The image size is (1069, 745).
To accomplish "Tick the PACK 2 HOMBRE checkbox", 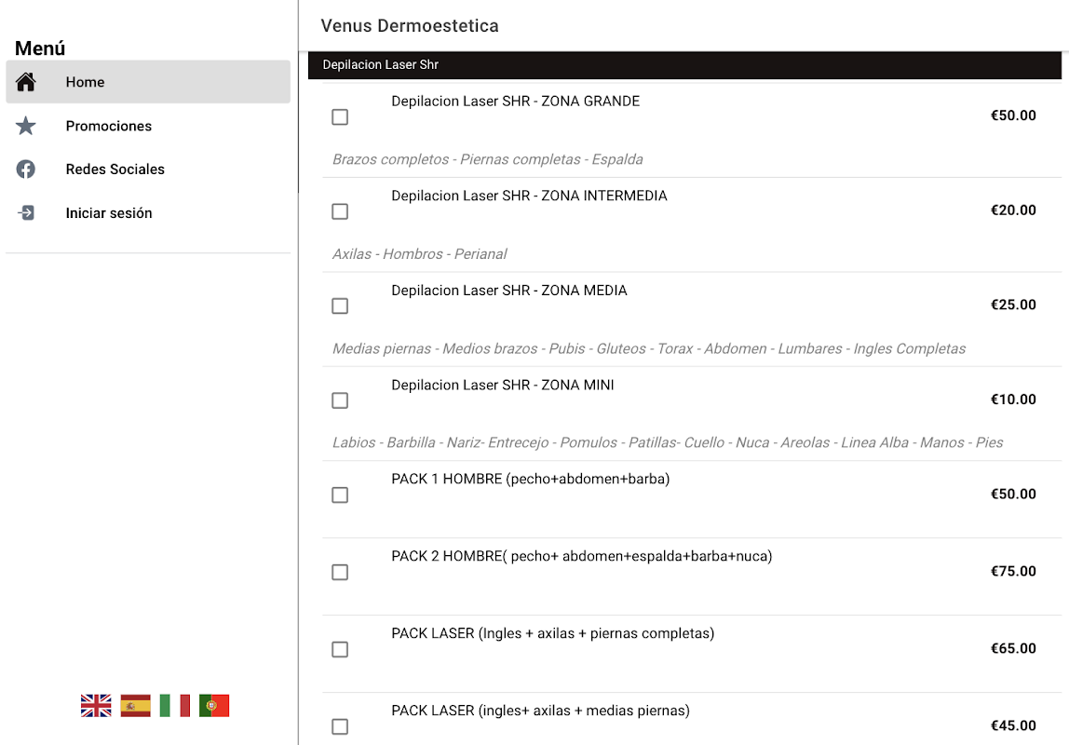I will (x=340, y=573).
